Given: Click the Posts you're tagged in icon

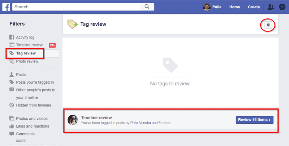Looking at the screenshot, I should point(12,82).
